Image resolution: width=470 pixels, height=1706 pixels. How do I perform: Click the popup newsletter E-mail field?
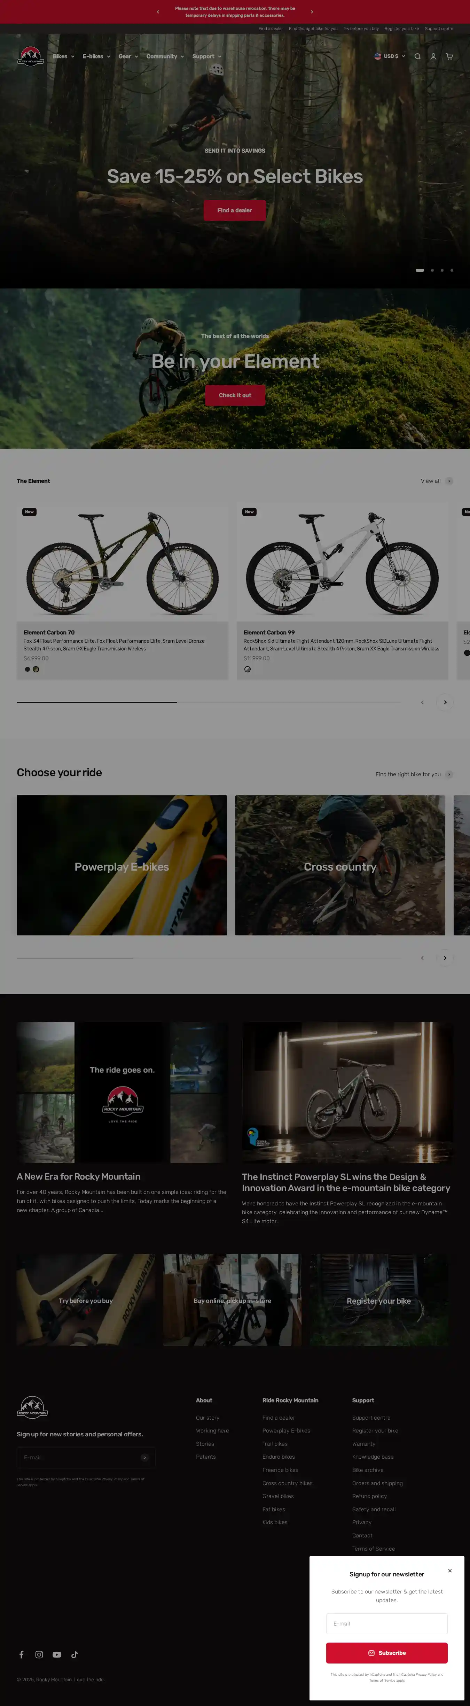(x=386, y=1623)
